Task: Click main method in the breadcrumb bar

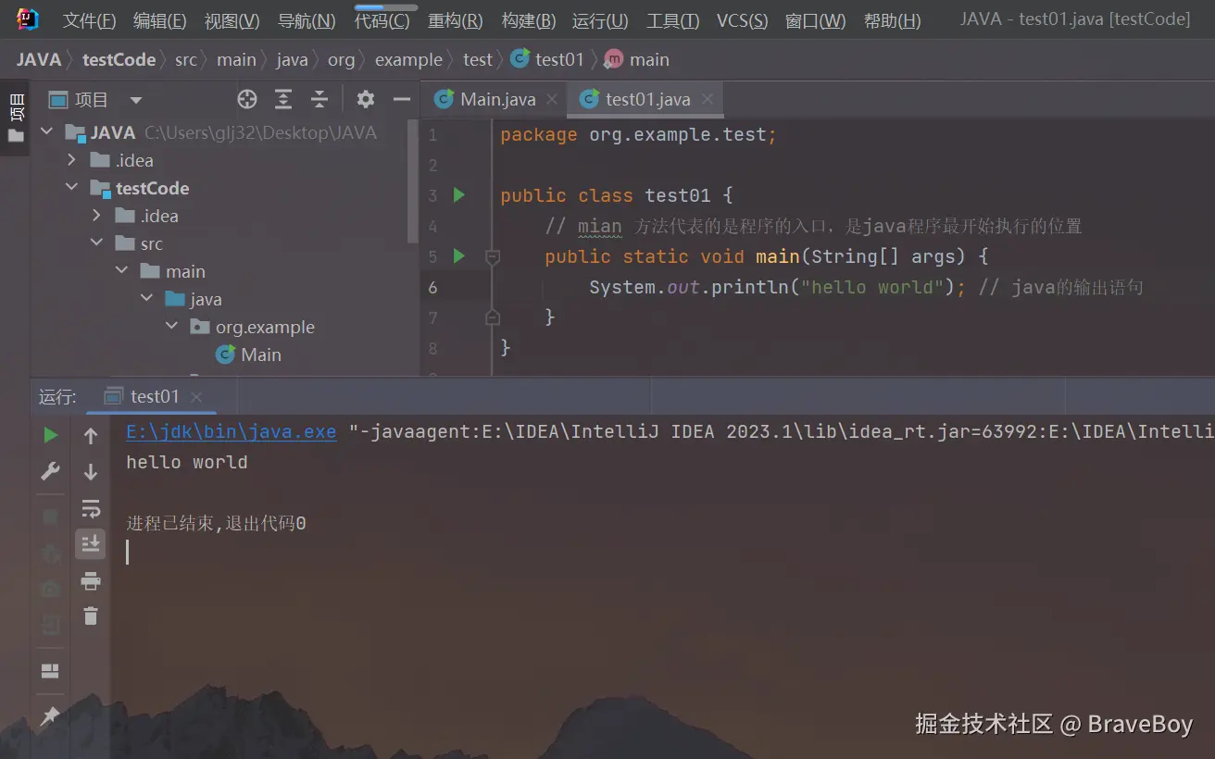Action: coord(637,60)
